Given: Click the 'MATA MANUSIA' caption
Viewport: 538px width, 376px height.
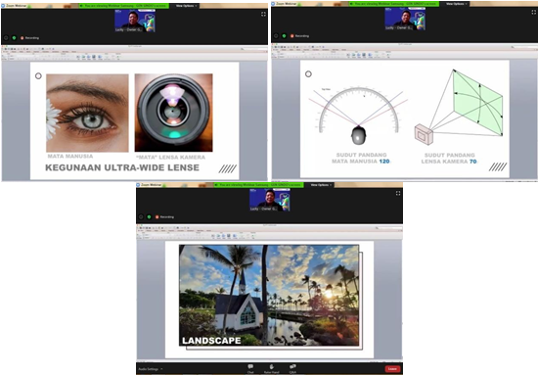Looking at the screenshot, I should pyautogui.click(x=70, y=156).
